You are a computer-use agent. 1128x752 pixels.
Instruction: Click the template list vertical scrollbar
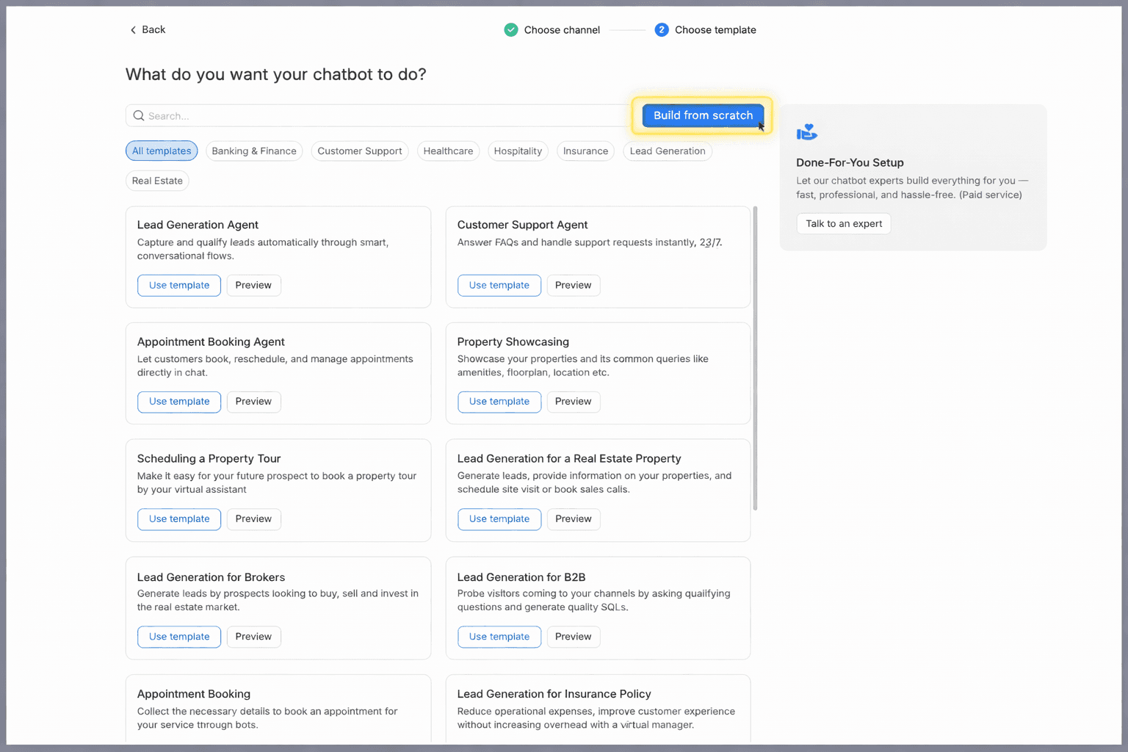(755, 359)
